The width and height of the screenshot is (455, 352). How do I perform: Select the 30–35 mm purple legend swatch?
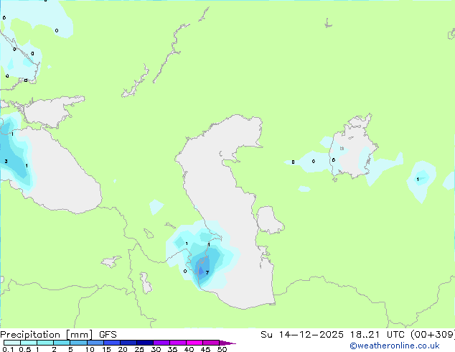coord(161,343)
